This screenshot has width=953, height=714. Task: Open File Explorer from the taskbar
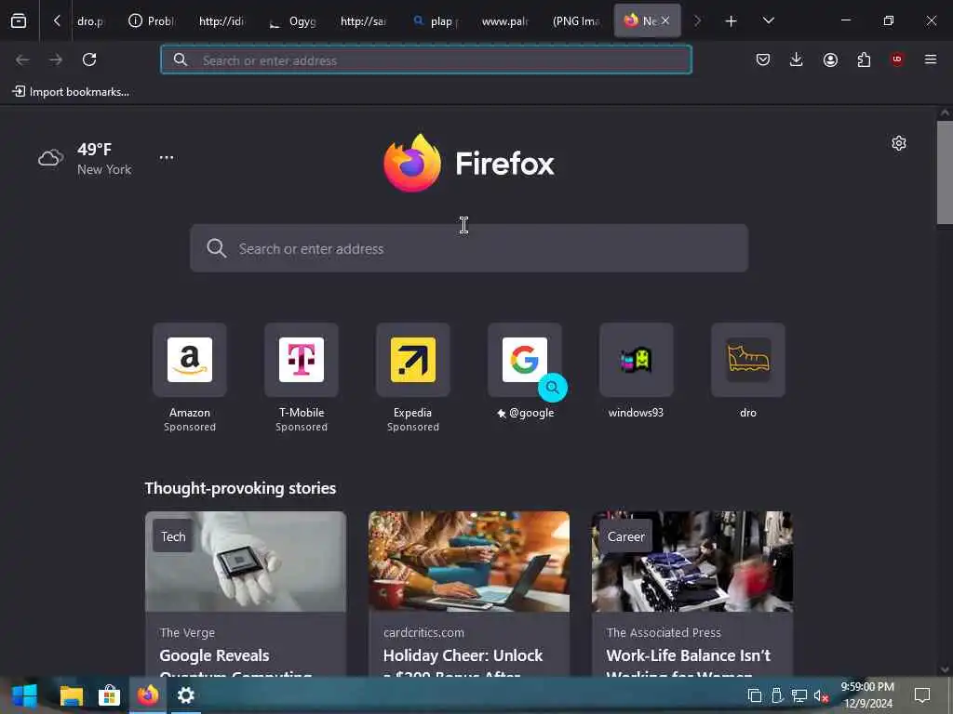(71, 695)
